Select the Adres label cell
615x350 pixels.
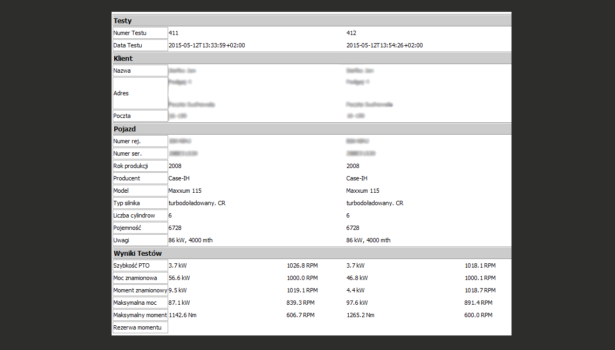(x=140, y=93)
